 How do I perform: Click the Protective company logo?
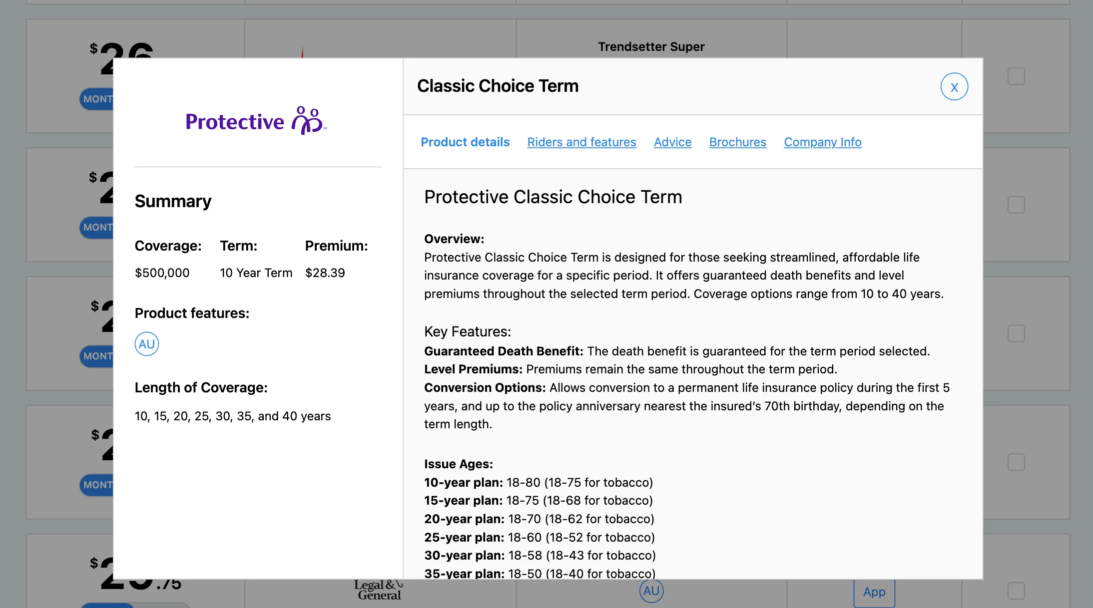[x=256, y=121]
